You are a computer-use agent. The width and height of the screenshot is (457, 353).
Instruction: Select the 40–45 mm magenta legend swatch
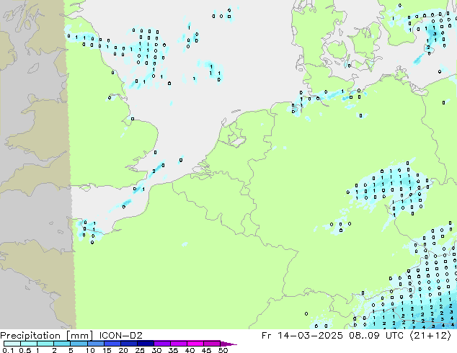[x=195, y=344]
